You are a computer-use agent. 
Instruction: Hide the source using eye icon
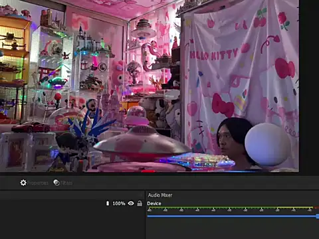[x=131, y=203]
